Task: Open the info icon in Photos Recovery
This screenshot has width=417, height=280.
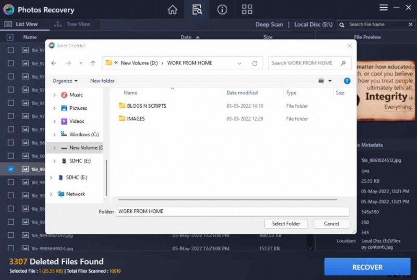Action: (x=222, y=9)
